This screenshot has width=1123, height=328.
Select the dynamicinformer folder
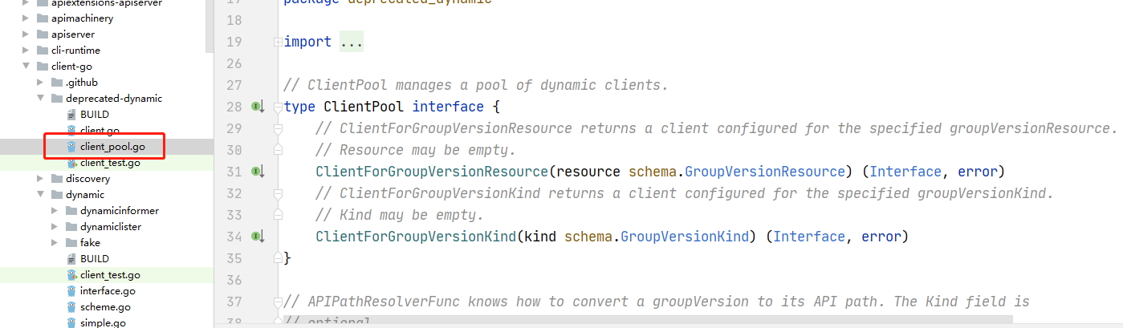(120, 211)
